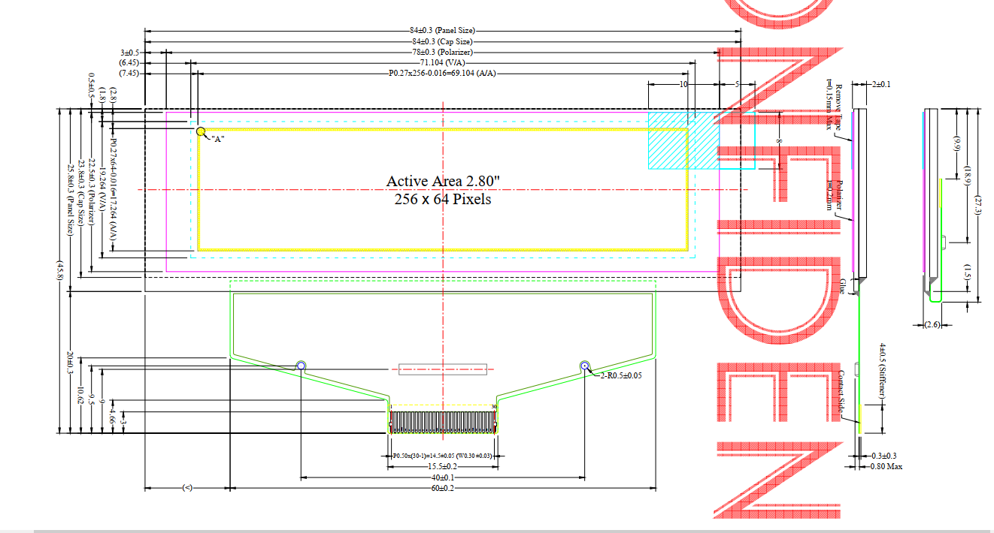Select the "60±0.2" FPC width dimension
994x533 pixels.
click(443, 488)
